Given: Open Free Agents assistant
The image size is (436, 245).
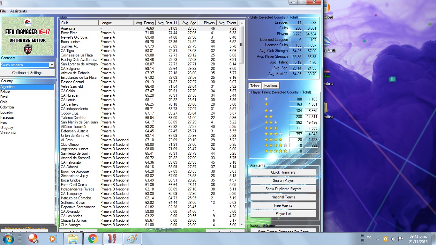Looking at the screenshot, I should 283,205.
